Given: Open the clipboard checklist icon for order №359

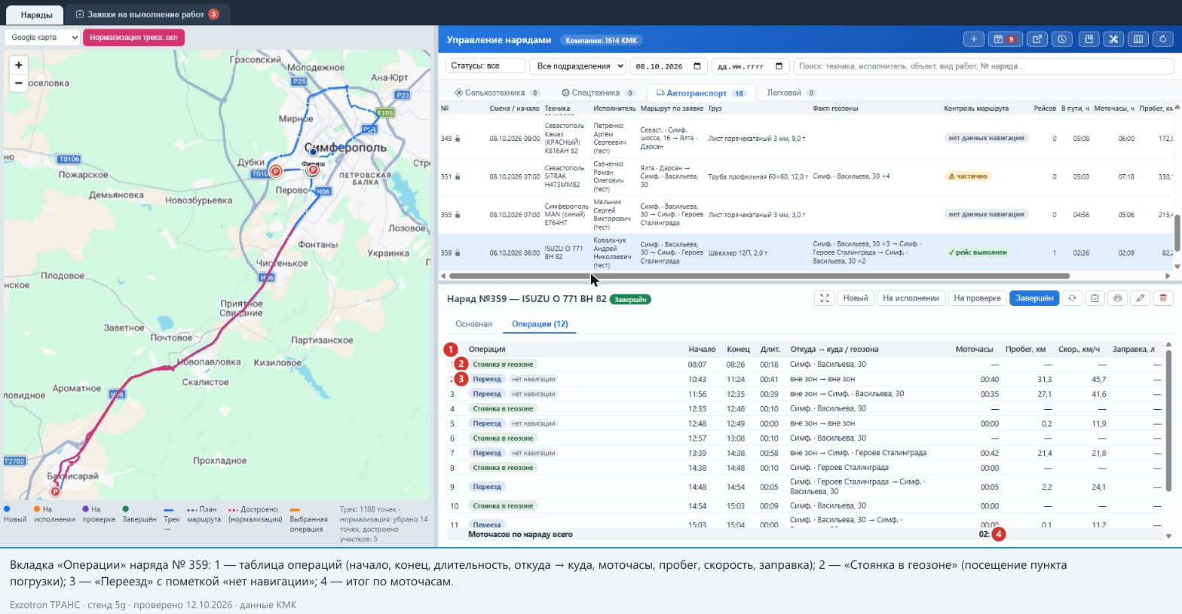Looking at the screenshot, I should pyautogui.click(x=1095, y=298).
